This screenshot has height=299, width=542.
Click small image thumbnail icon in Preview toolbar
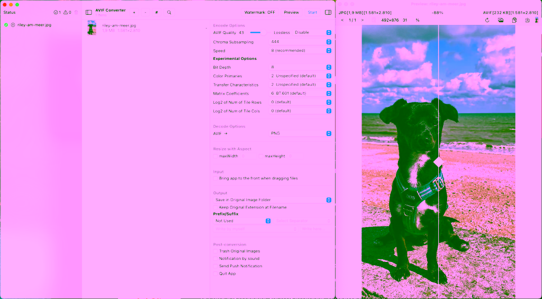click(x=537, y=20)
